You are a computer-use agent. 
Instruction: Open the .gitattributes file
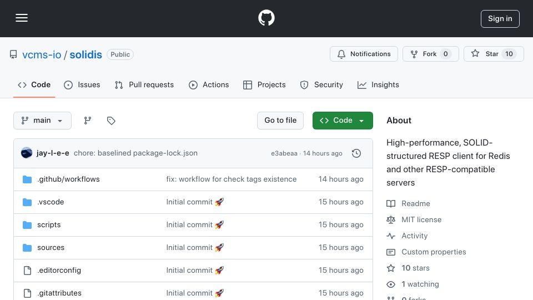tap(59, 293)
